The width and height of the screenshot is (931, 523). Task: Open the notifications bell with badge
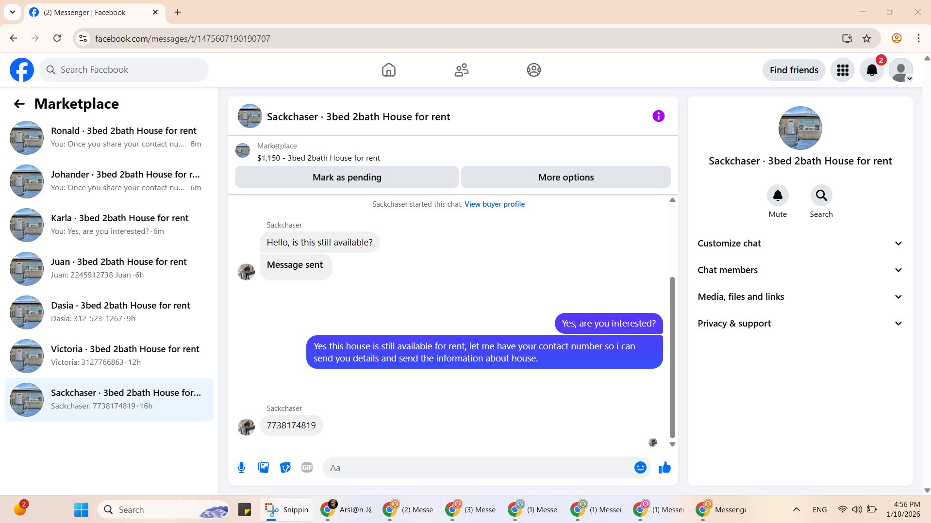click(x=872, y=70)
